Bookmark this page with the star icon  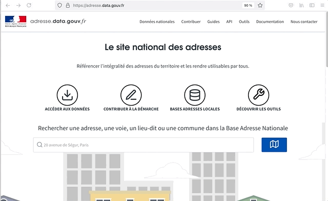260,5
